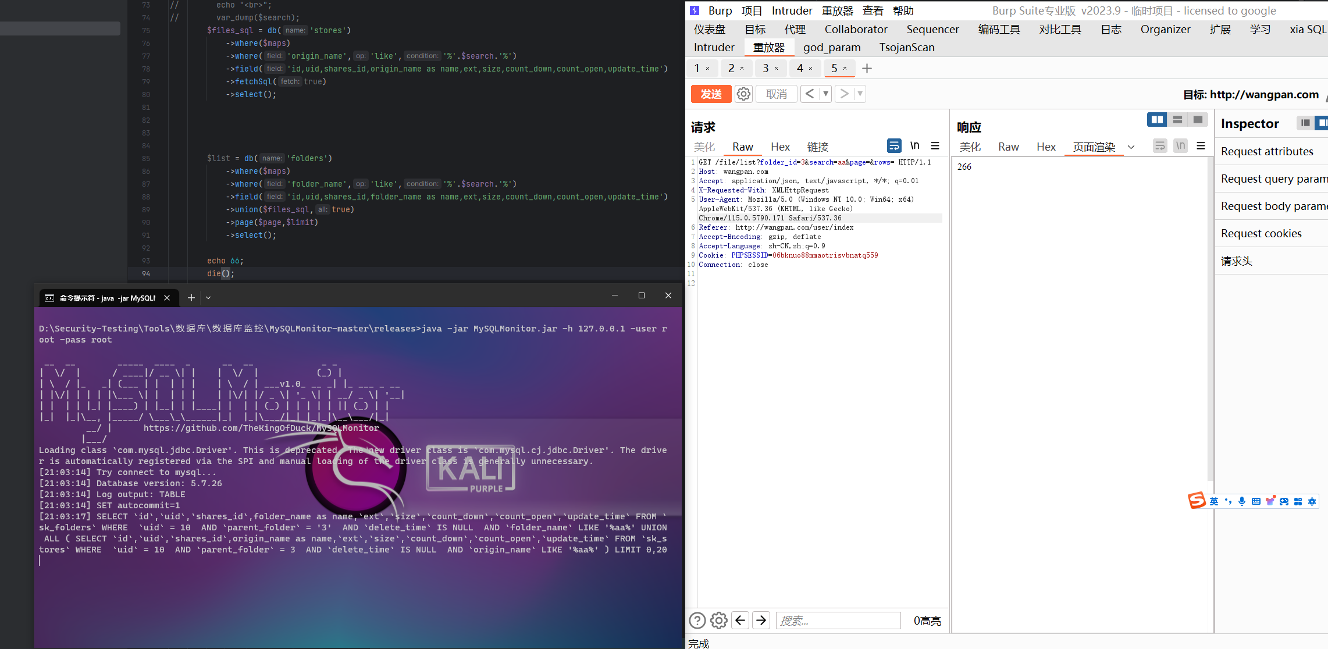Close Repeater tab 1
The height and width of the screenshot is (649, 1328).
[x=708, y=69]
